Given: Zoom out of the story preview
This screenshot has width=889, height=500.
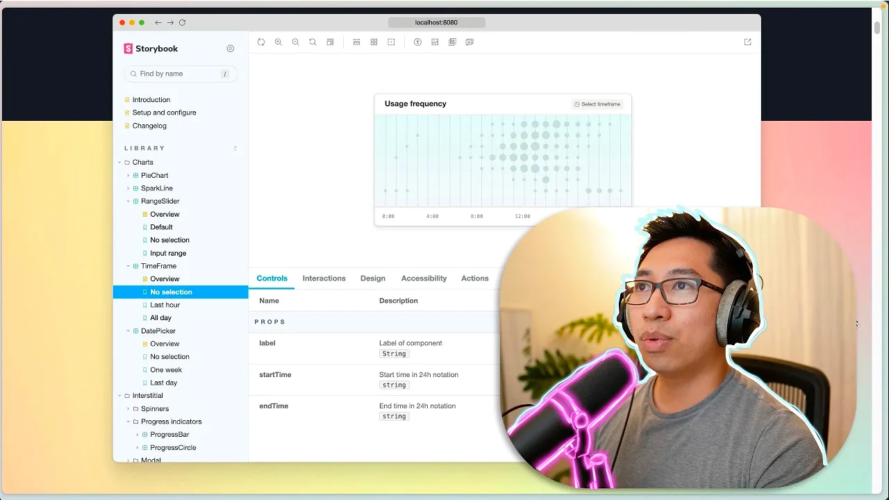Looking at the screenshot, I should (x=296, y=42).
